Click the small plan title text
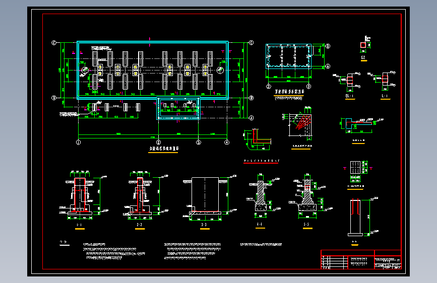 point(289,91)
